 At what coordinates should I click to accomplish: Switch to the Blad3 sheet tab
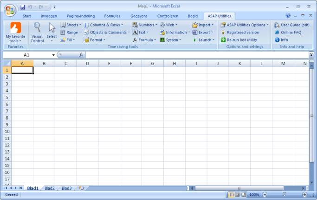tap(66, 188)
